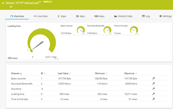Click the pin icon on Bytes received gauge
This screenshot has height=109, width=173.
click(84, 34)
